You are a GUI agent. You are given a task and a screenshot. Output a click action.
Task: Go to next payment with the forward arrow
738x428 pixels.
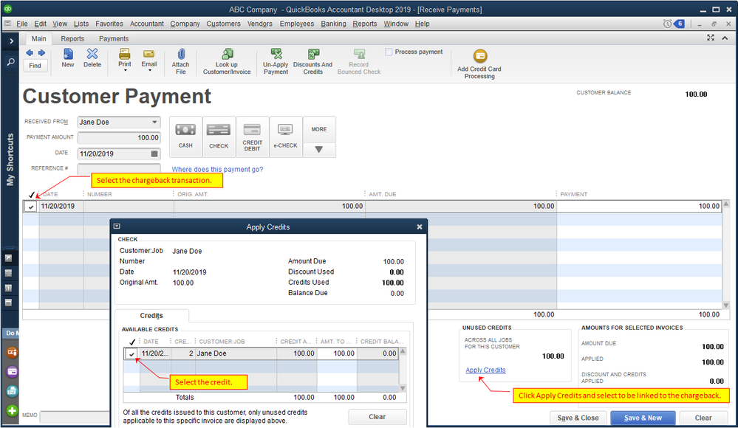pyautogui.click(x=41, y=52)
